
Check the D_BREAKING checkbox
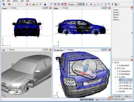click(118, 65)
